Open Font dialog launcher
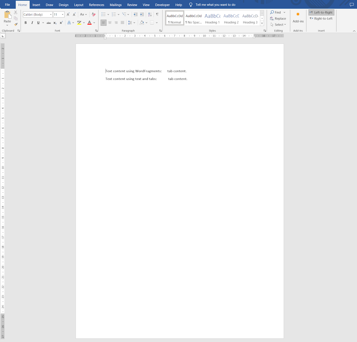The height and width of the screenshot is (342, 357). (x=96, y=31)
